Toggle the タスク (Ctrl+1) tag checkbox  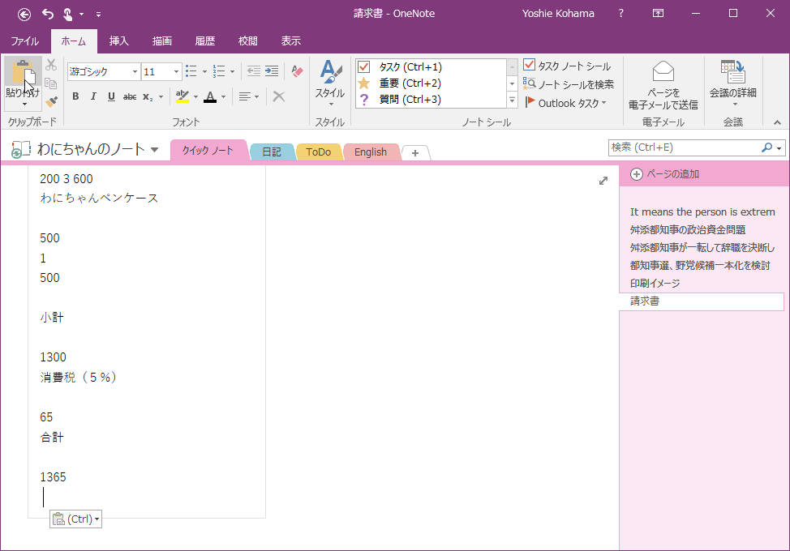coord(364,66)
